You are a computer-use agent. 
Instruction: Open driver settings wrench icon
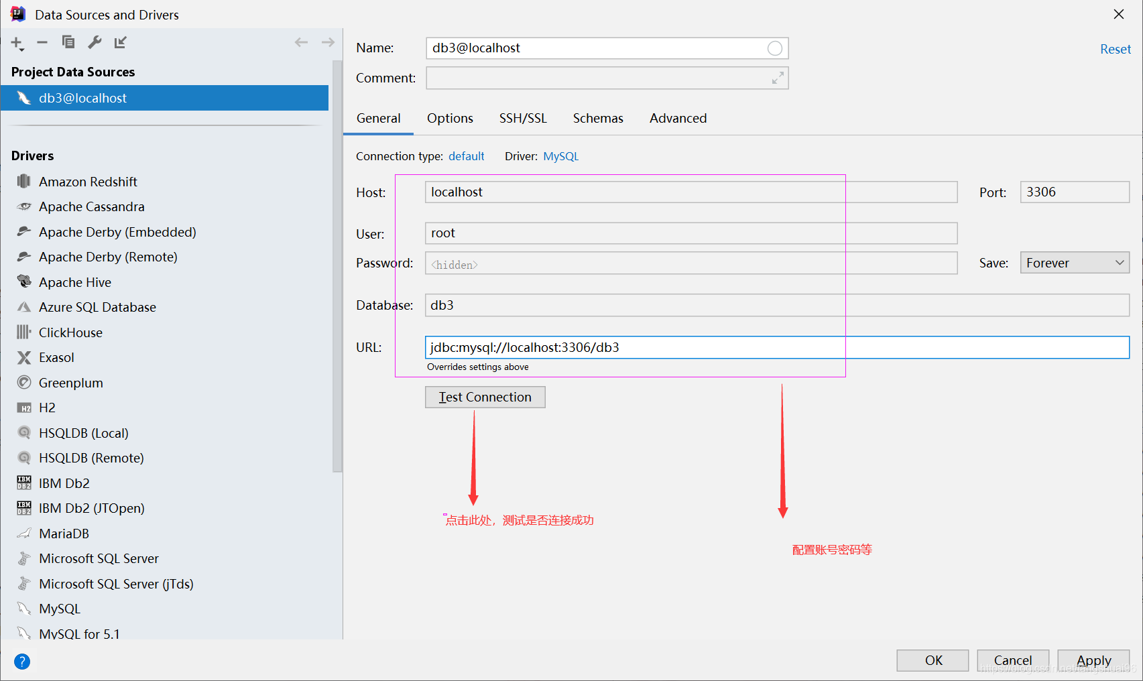95,42
